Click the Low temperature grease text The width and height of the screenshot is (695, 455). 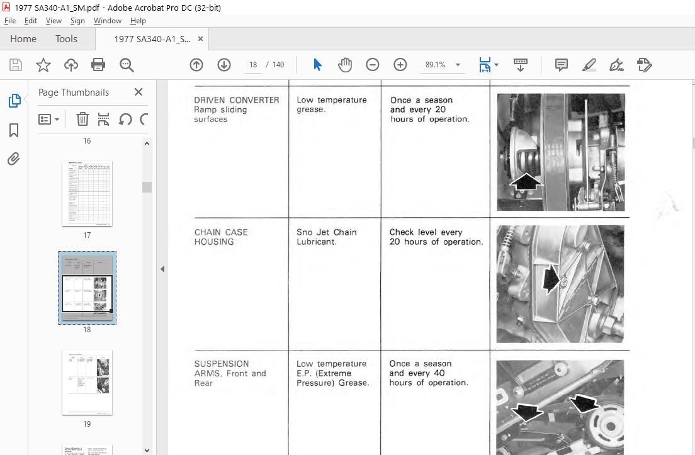pos(332,104)
